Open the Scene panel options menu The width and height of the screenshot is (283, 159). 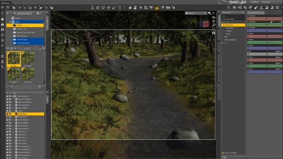tap(47, 92)
